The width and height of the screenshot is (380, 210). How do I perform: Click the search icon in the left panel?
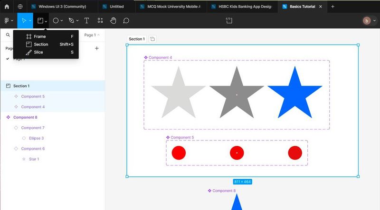(8, 35)
